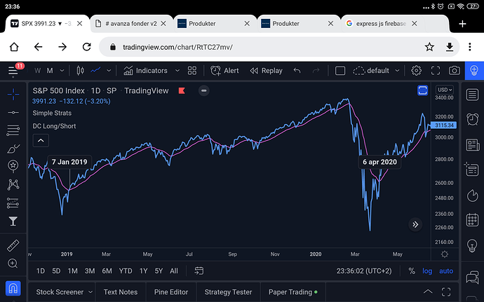
Task: Take a chart snapshot with camera icon
Action: click(455, 71)
